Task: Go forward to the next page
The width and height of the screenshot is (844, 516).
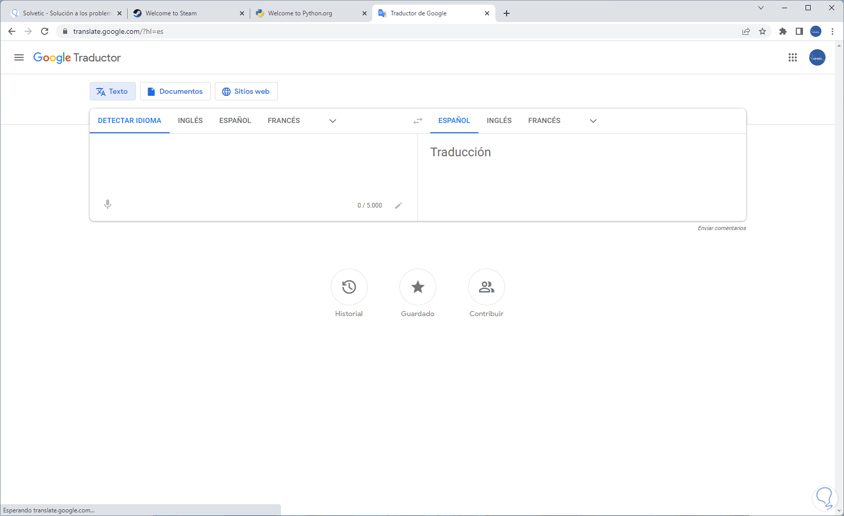Action: click(28, 31)
